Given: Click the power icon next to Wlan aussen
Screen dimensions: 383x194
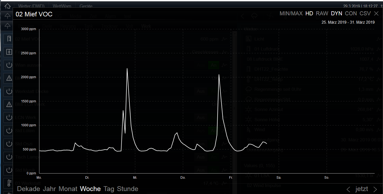Looking at the screenshot, I should point(9,65).
